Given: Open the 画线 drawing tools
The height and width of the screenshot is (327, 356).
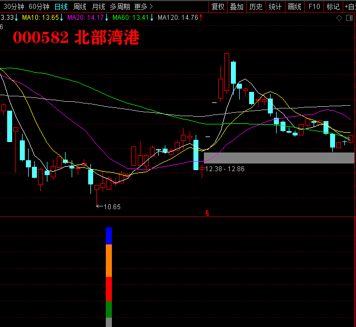Looking at the screenshot, I should click(294, 7).
